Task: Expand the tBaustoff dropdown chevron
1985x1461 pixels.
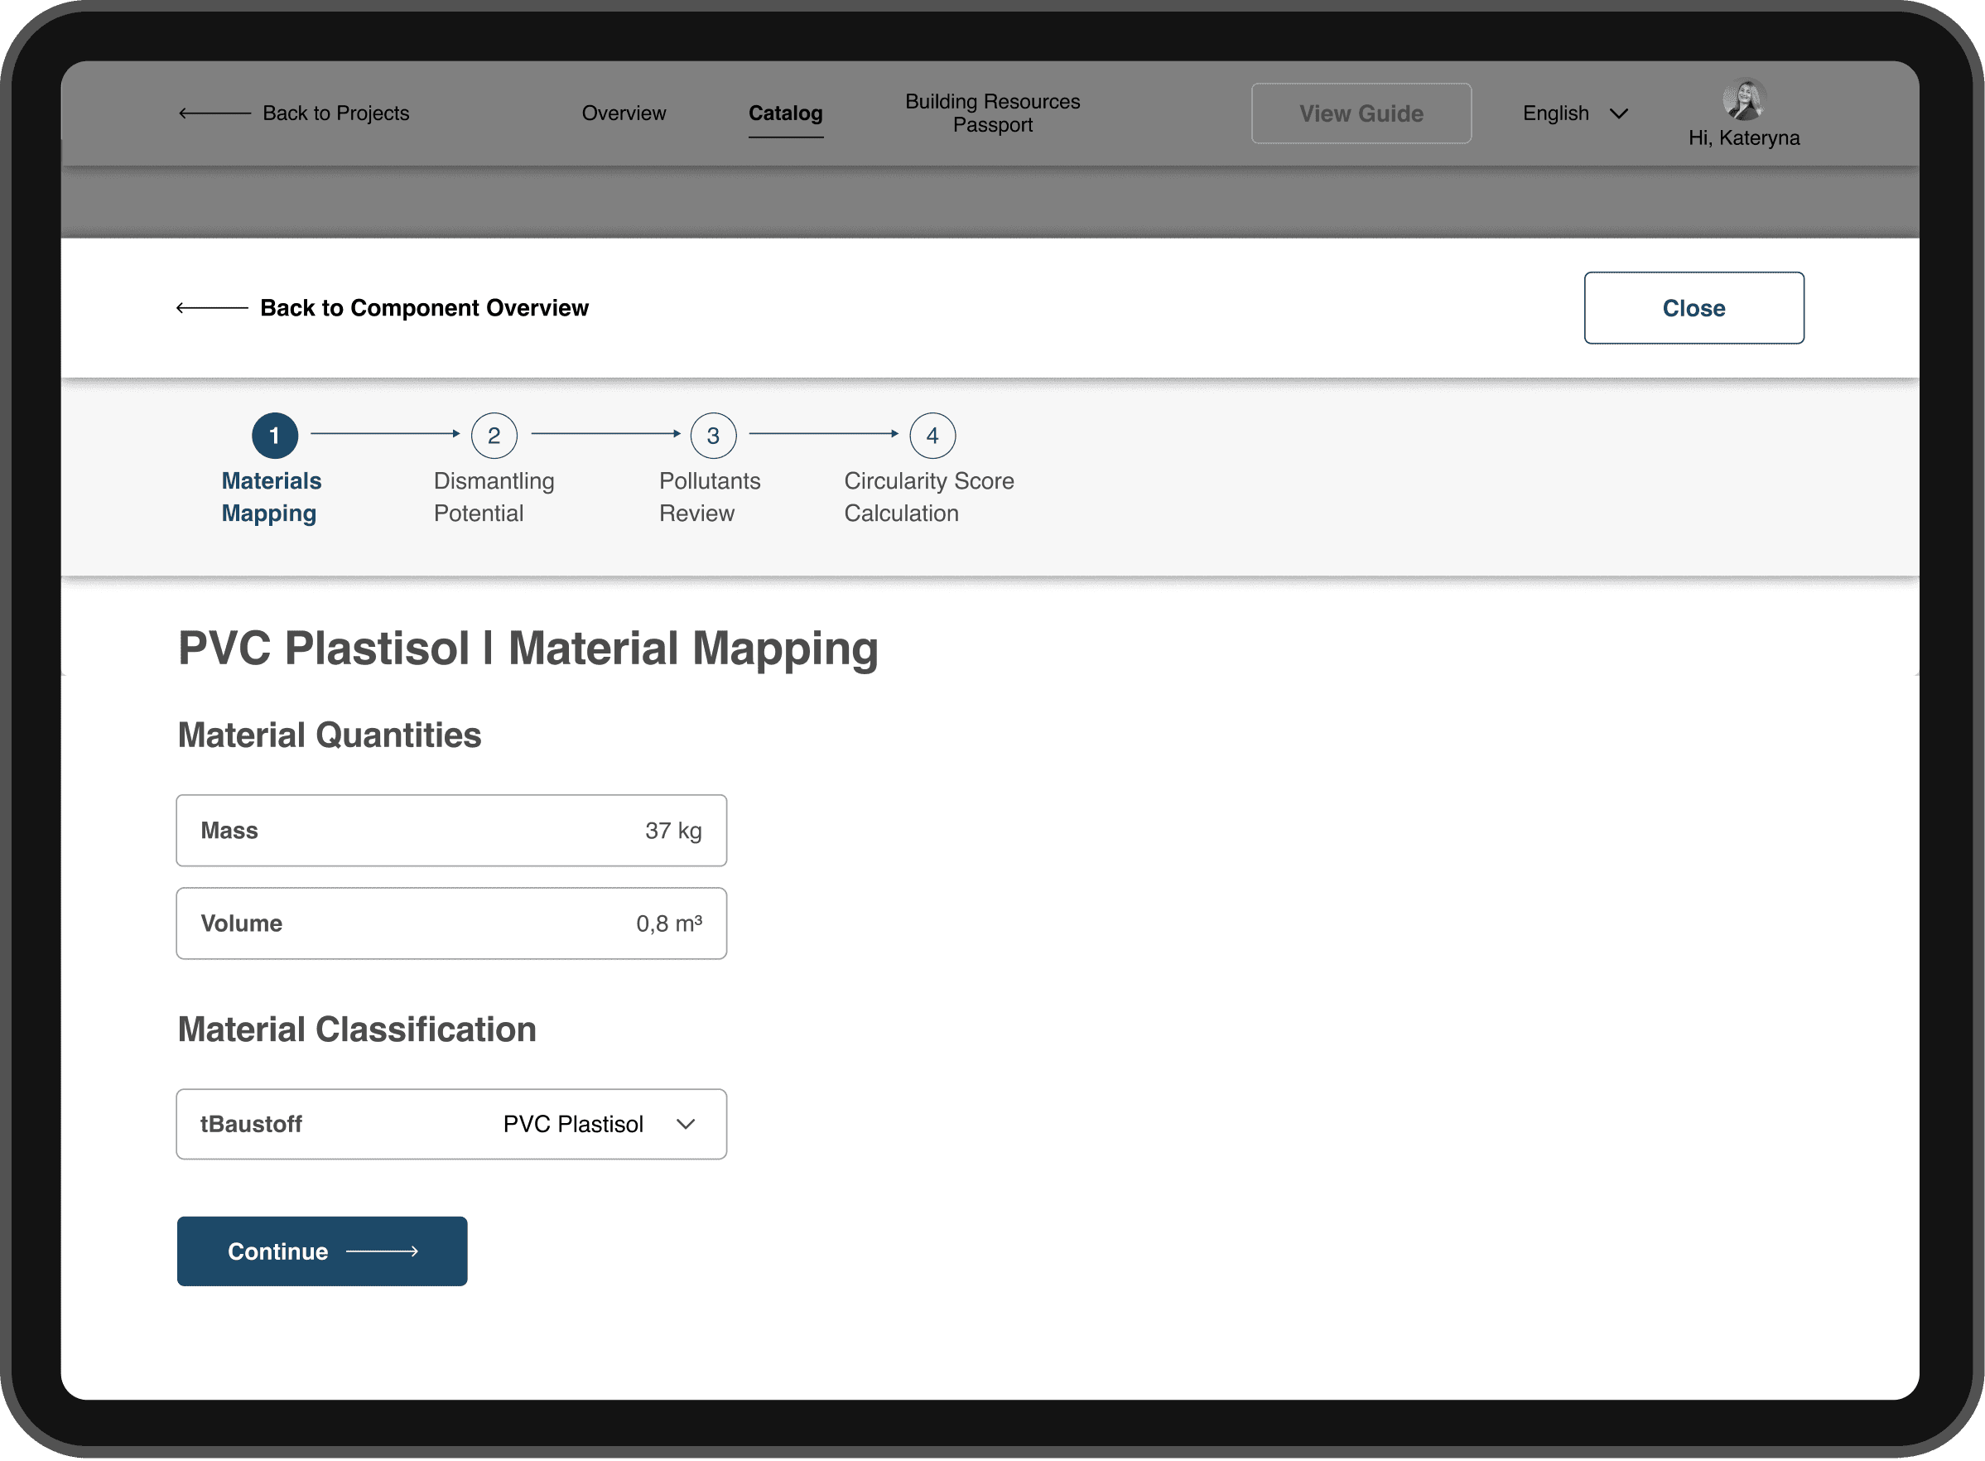Action: [685, 1124]
